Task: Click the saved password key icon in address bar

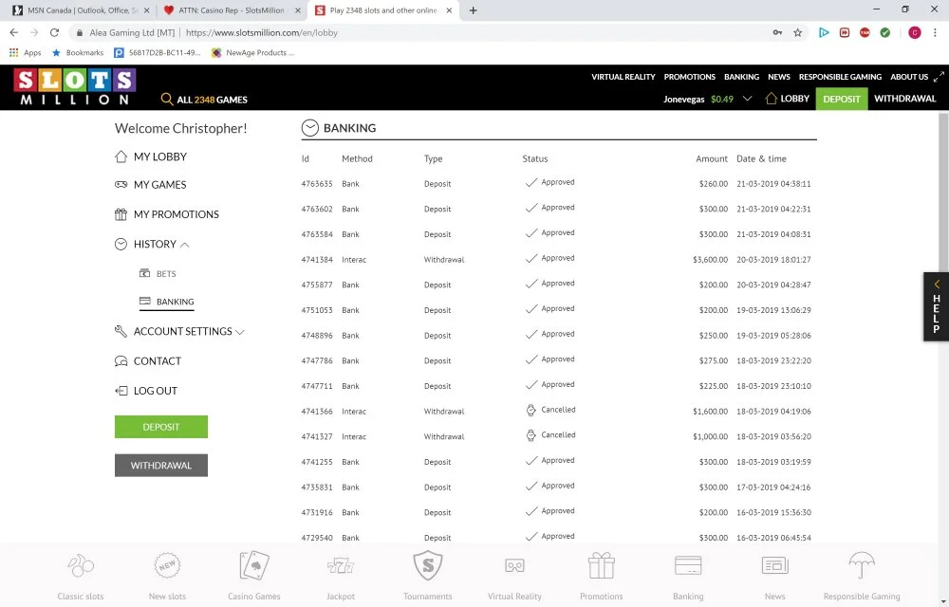Action: (x=777, y=32)
